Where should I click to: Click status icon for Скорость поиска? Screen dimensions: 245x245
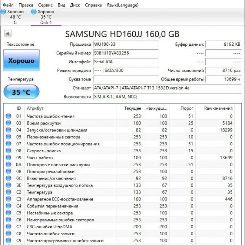coord(8,151)
